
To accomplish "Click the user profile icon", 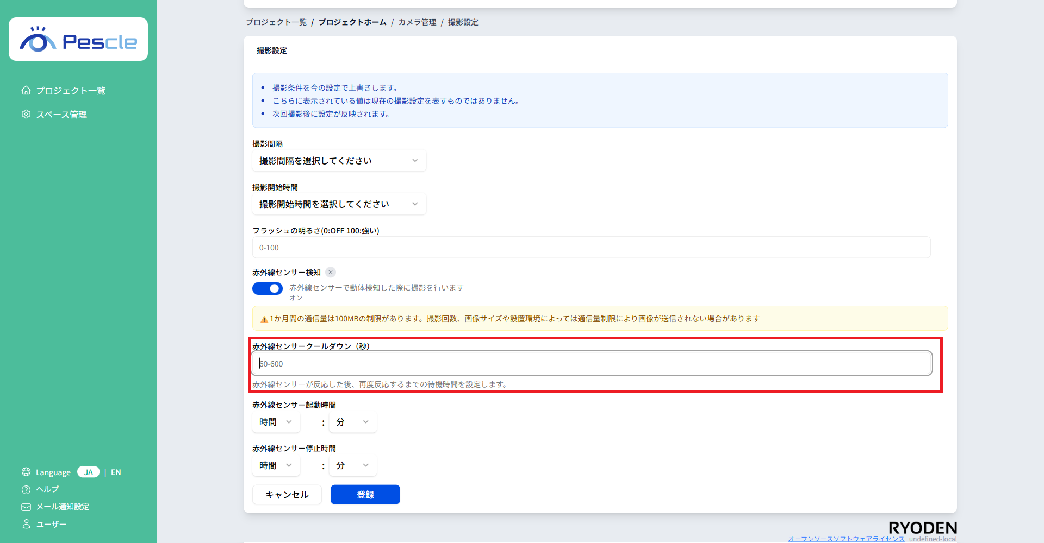I will pos(26,524).
